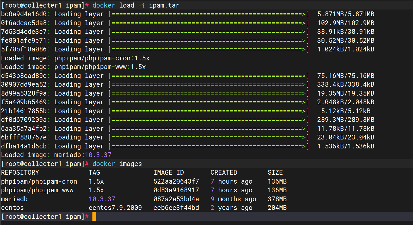Select layer hash fe801afc9c71

pos(24,41)
